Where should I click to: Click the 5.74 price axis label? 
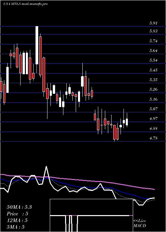click(x=153, y=41)
